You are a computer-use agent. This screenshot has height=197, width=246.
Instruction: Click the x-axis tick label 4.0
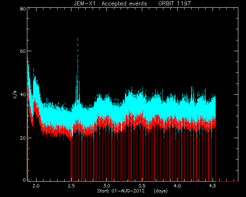[177, 186]
